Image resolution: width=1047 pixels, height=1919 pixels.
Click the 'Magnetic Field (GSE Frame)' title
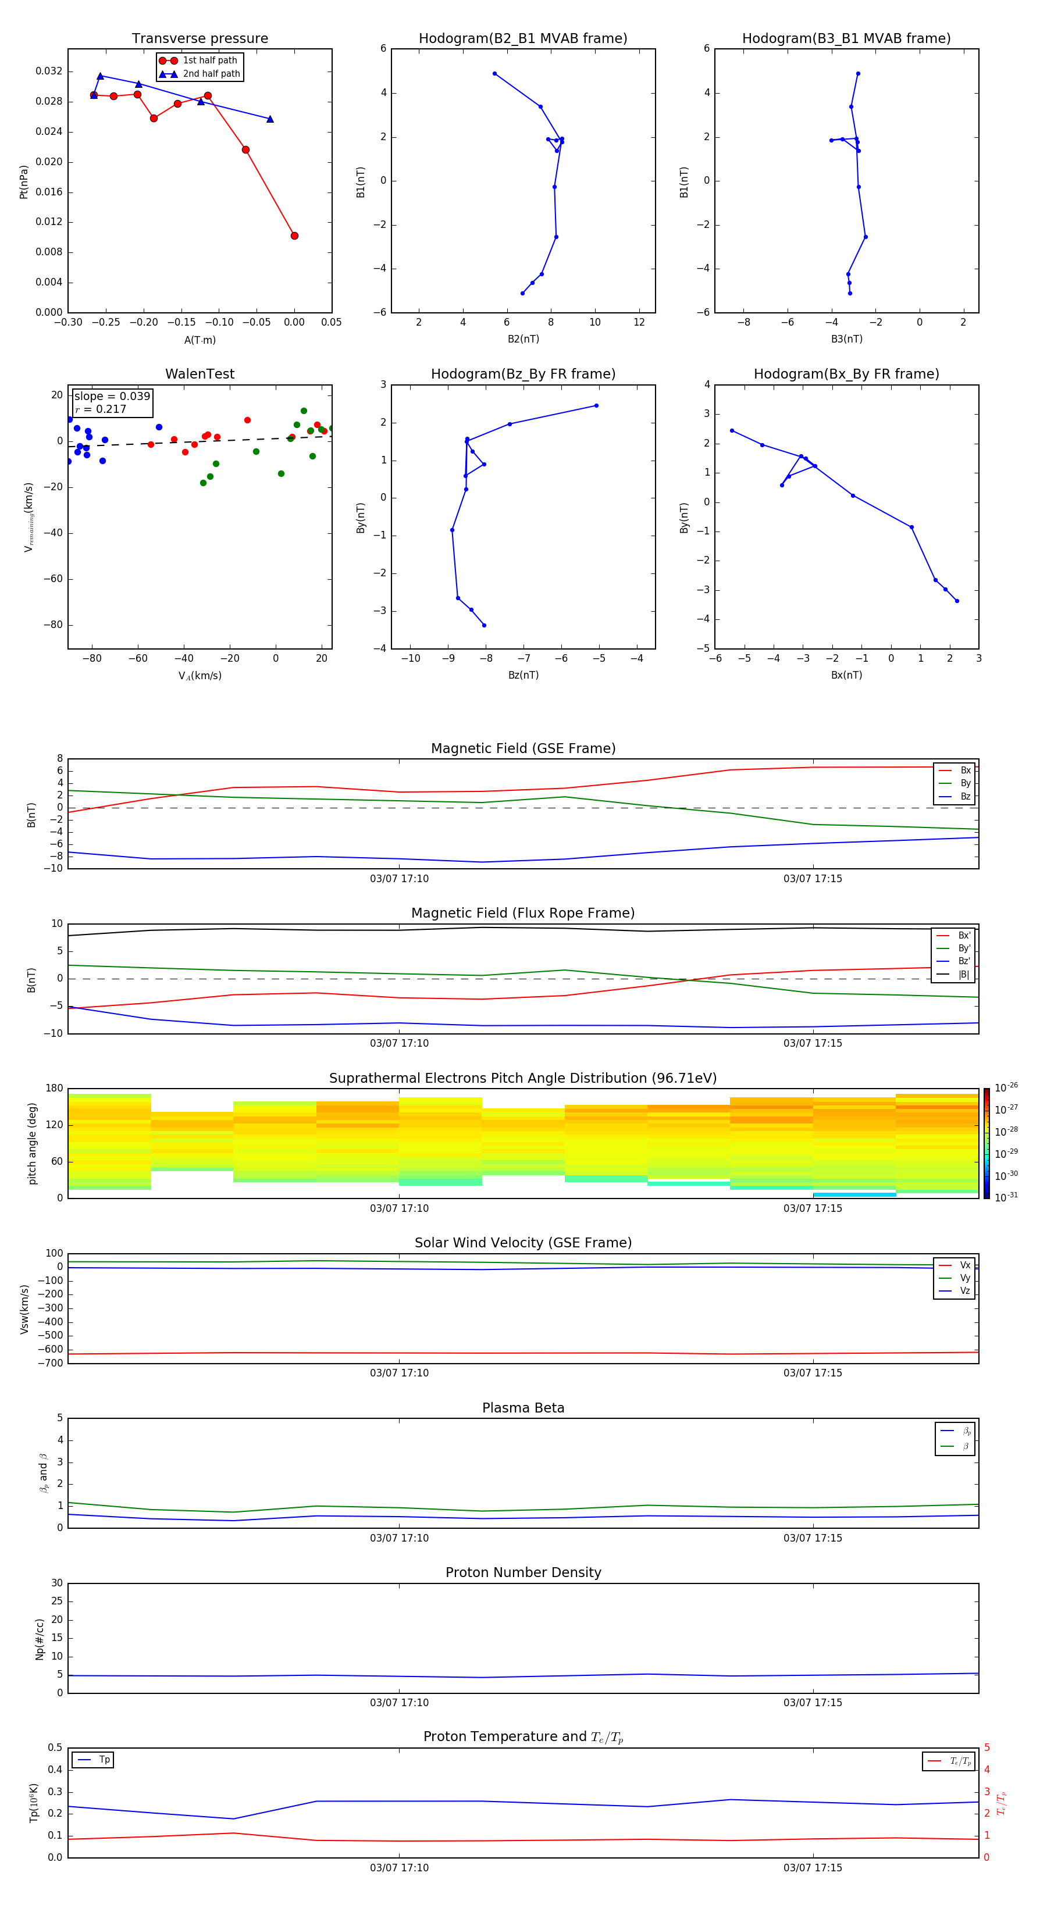pos(523,748)
